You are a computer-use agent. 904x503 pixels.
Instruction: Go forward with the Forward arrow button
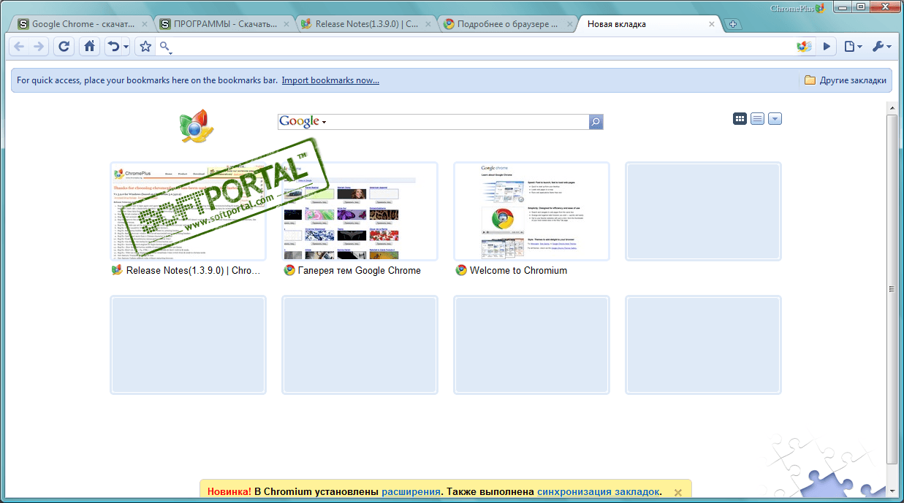(39, 47)
